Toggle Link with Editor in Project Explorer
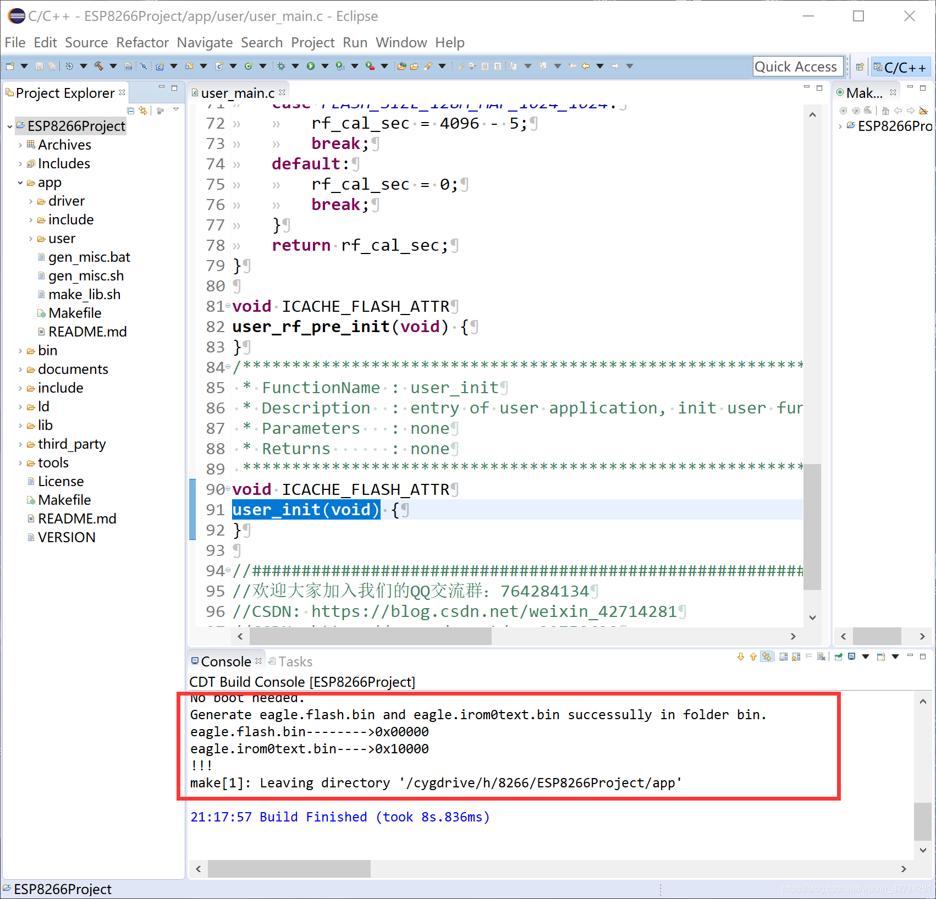The width and height of the screenshot is (936, 899). [x=144, y=111]
